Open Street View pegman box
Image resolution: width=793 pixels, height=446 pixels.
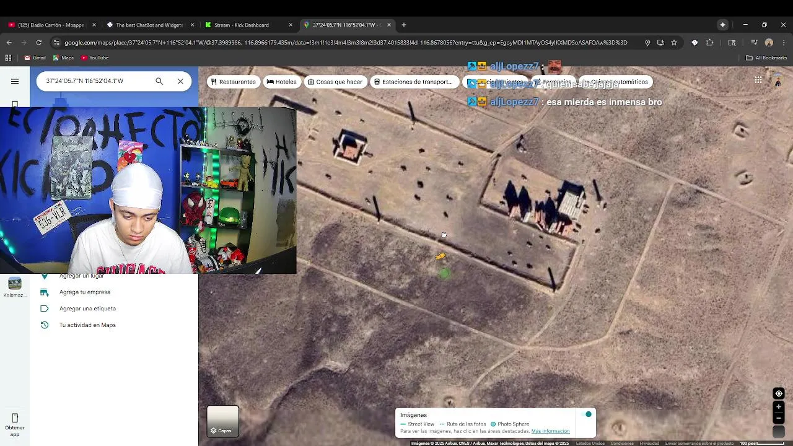pos(779,432)
